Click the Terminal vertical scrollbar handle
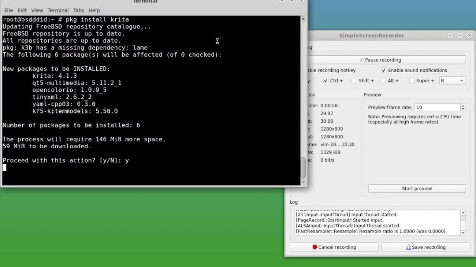Screen dimensions: 476x267 [303, 168]
